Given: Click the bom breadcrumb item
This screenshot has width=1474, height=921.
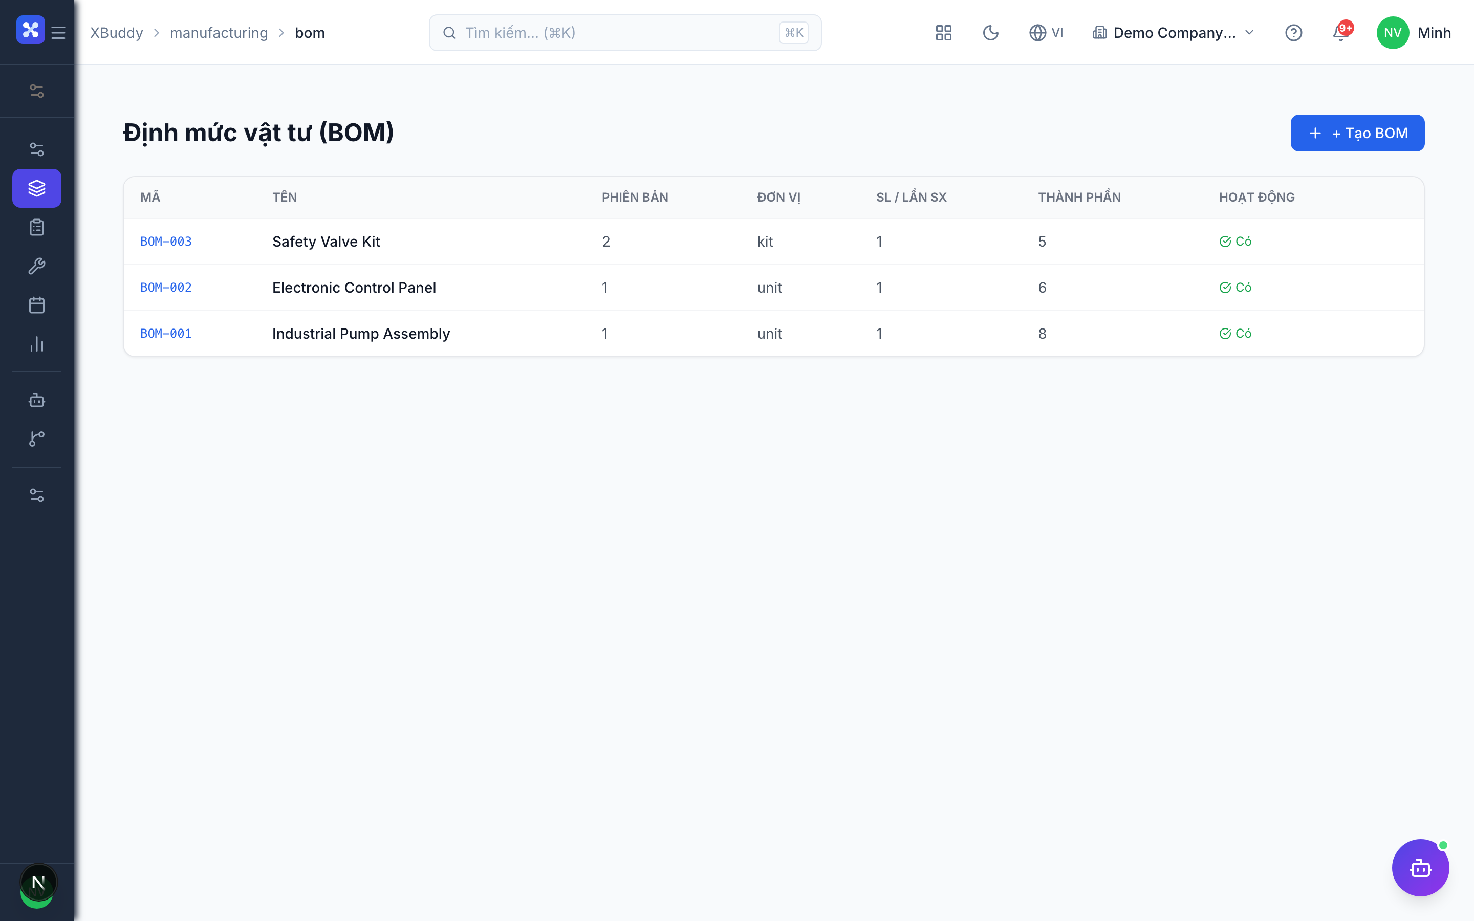Looking at the screenshot, I should (x=310, y=32).
